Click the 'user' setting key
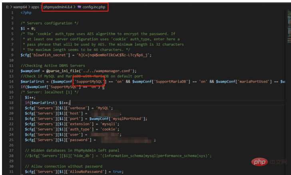Screen dimensions: 291x175 point(74,134)
